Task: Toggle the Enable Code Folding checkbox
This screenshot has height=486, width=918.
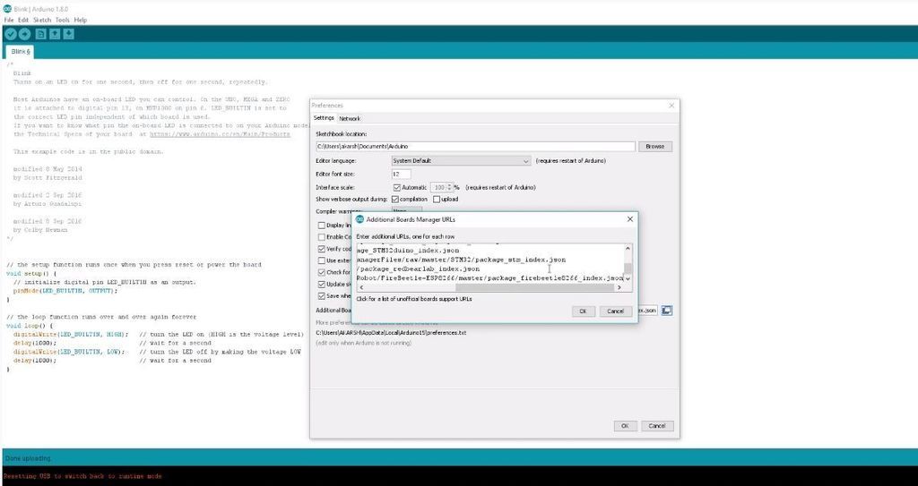Action: tap(322, 237)
